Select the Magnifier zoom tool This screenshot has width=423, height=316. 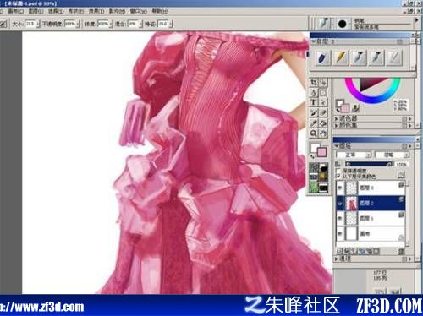pyautogui.click(x=314, y=133)
